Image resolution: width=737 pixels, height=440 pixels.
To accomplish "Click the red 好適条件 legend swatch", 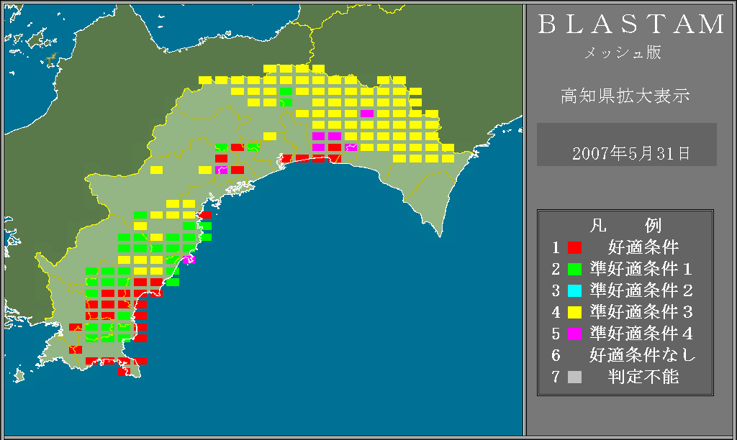I will [x=574, y=248].
